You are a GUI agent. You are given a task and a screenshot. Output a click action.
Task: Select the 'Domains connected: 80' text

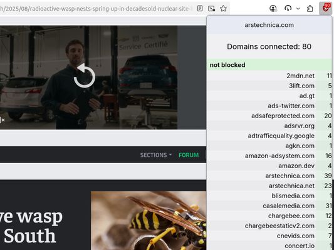269,46
